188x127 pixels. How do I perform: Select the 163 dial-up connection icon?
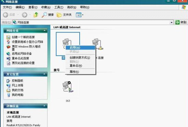(x=68, y=87)
